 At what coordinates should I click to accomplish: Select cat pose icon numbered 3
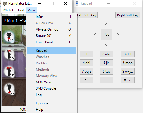[x=9, y=71]
